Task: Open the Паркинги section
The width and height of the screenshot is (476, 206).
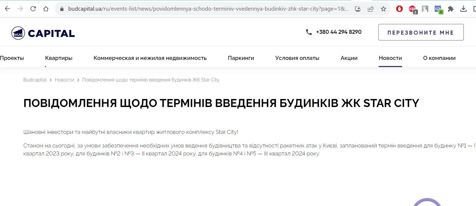Action: (x=241, y=58)
